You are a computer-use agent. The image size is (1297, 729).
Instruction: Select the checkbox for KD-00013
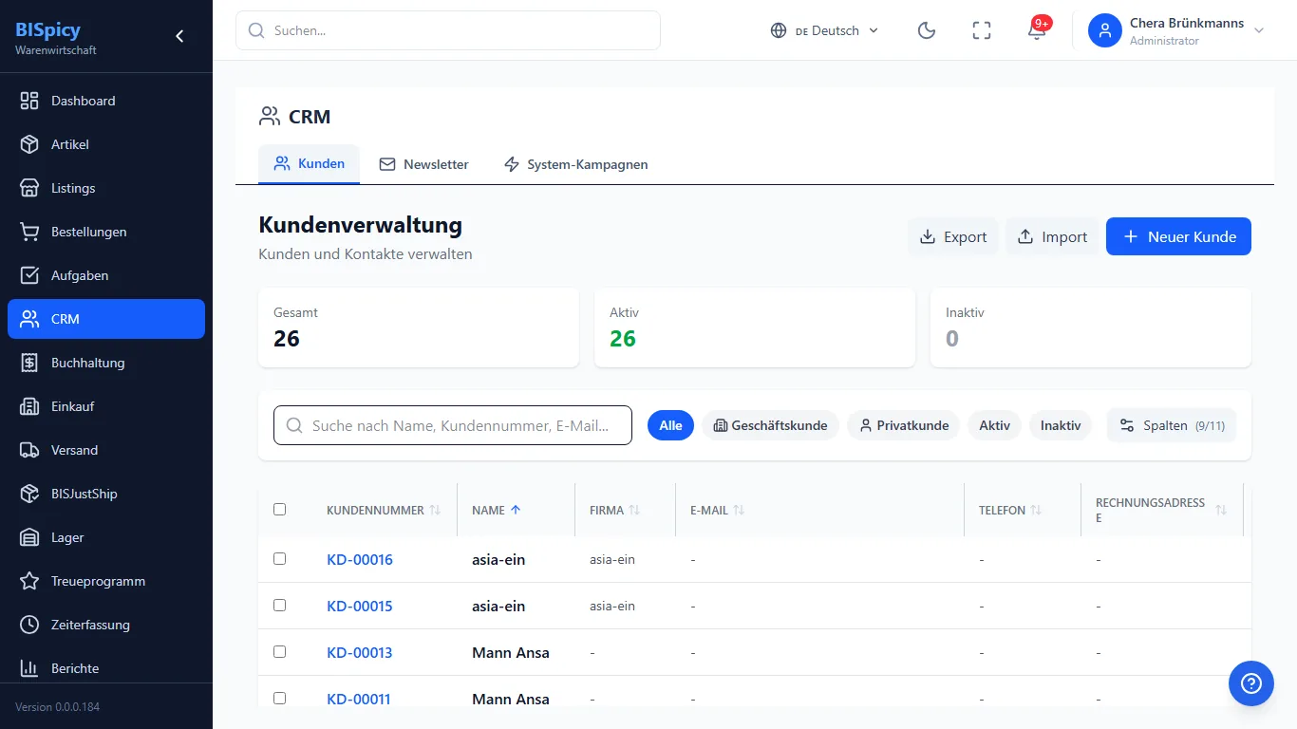click(x=279, y=651)
